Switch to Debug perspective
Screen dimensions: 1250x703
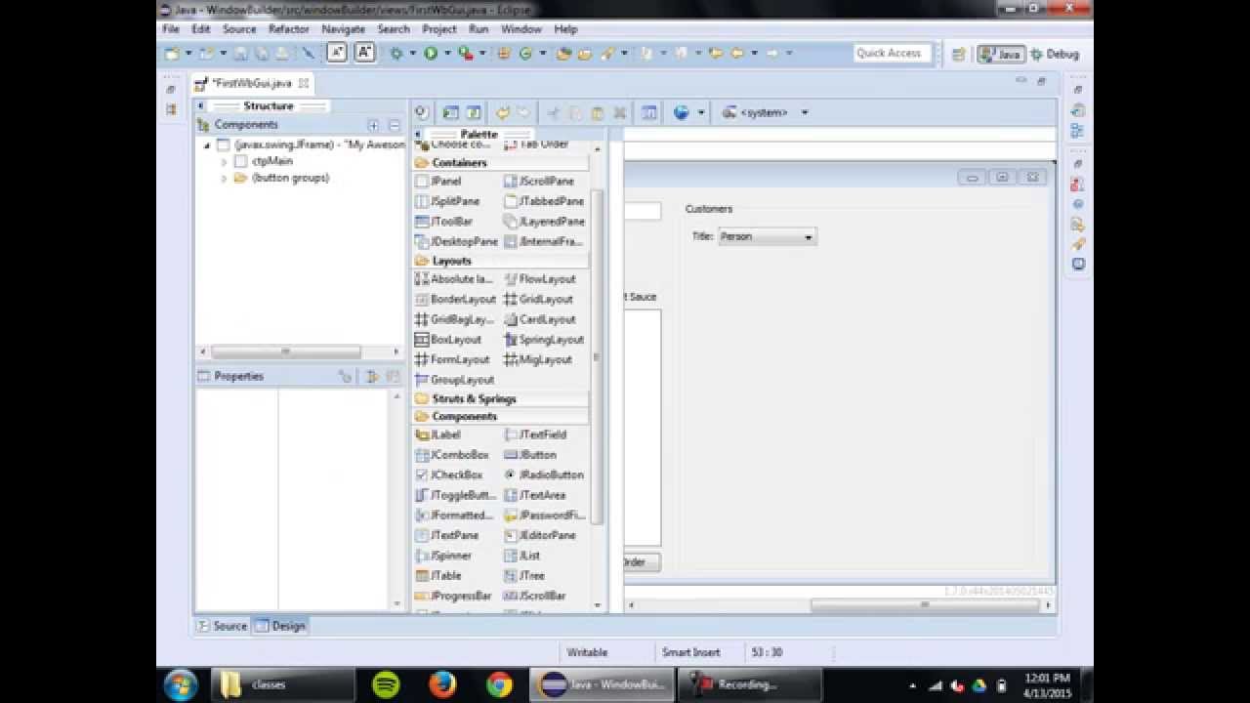1056,54
